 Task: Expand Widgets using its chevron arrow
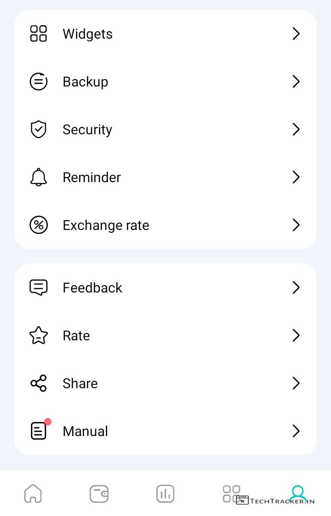pyautogui.click(x=296, y=34)
